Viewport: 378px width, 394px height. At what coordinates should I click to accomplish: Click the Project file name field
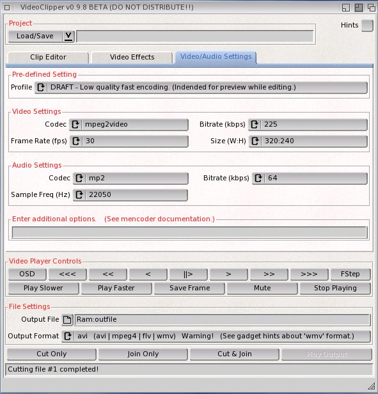click(x=195, y=36)
